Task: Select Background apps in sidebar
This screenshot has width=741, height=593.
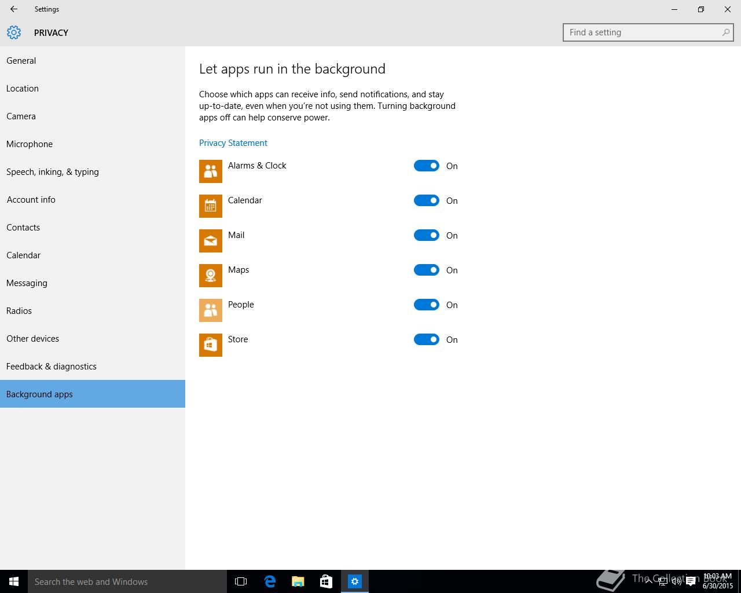Action: [93, 394]
